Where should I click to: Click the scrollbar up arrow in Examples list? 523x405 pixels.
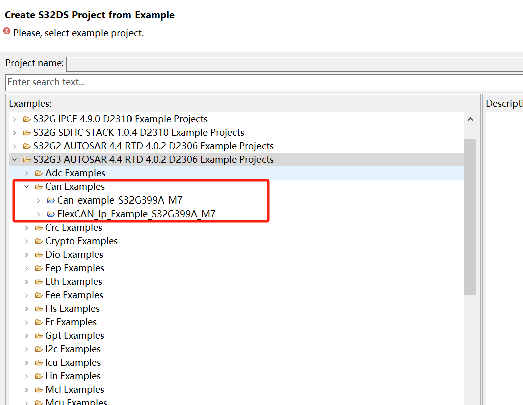(471, 119)
